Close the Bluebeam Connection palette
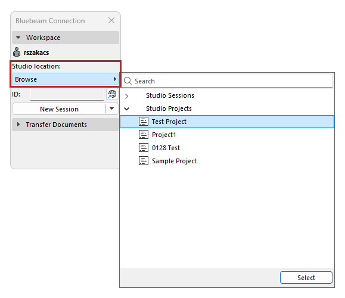Image resolution: width=345 pixels, height=298 pixels. click(x=111, y=20)
